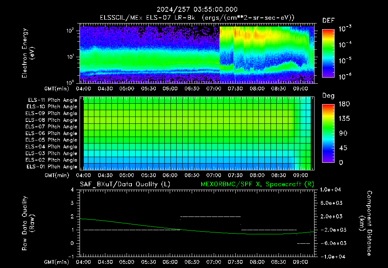Select the ELS-10 Pitch Angle row label

click(x=52, y=107)
